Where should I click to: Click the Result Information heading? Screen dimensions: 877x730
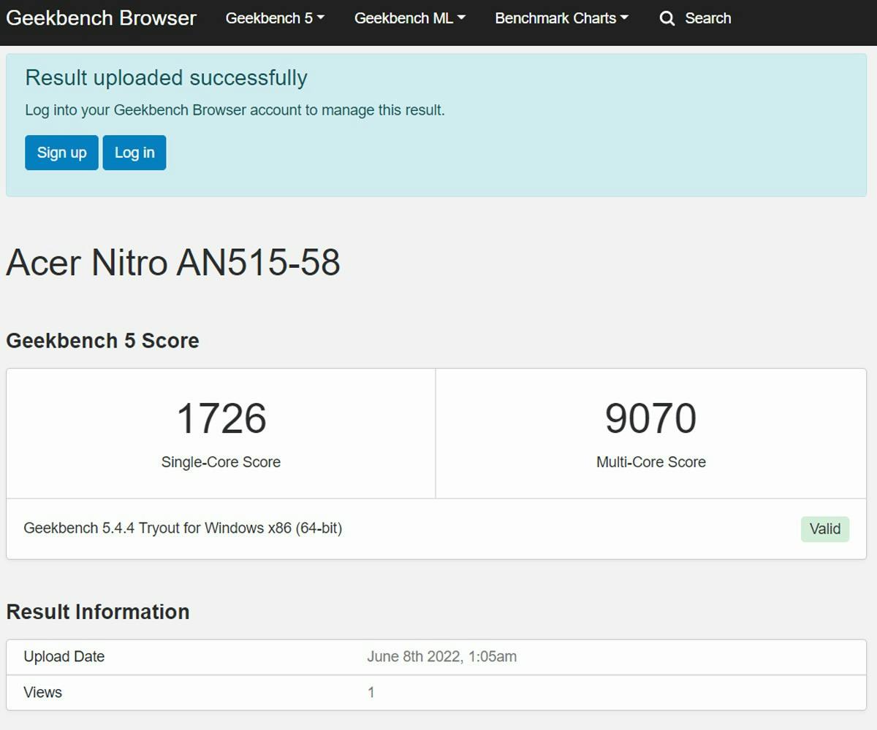[x=98, y=612]
